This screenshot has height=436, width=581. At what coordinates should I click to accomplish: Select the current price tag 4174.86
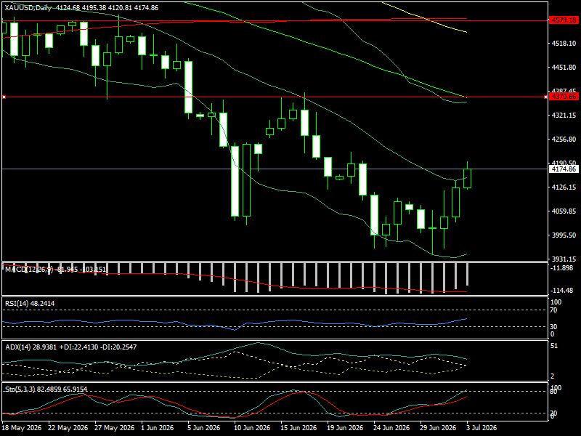pos(564,169)
